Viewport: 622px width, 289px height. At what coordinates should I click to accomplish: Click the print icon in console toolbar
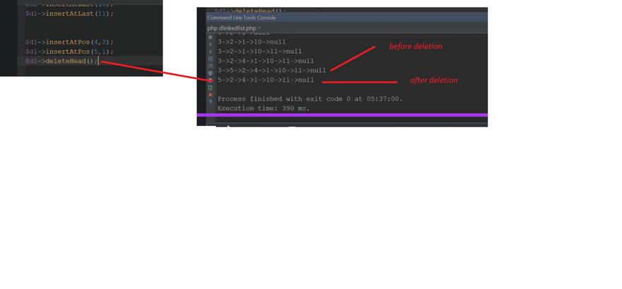tap(210, 73)
